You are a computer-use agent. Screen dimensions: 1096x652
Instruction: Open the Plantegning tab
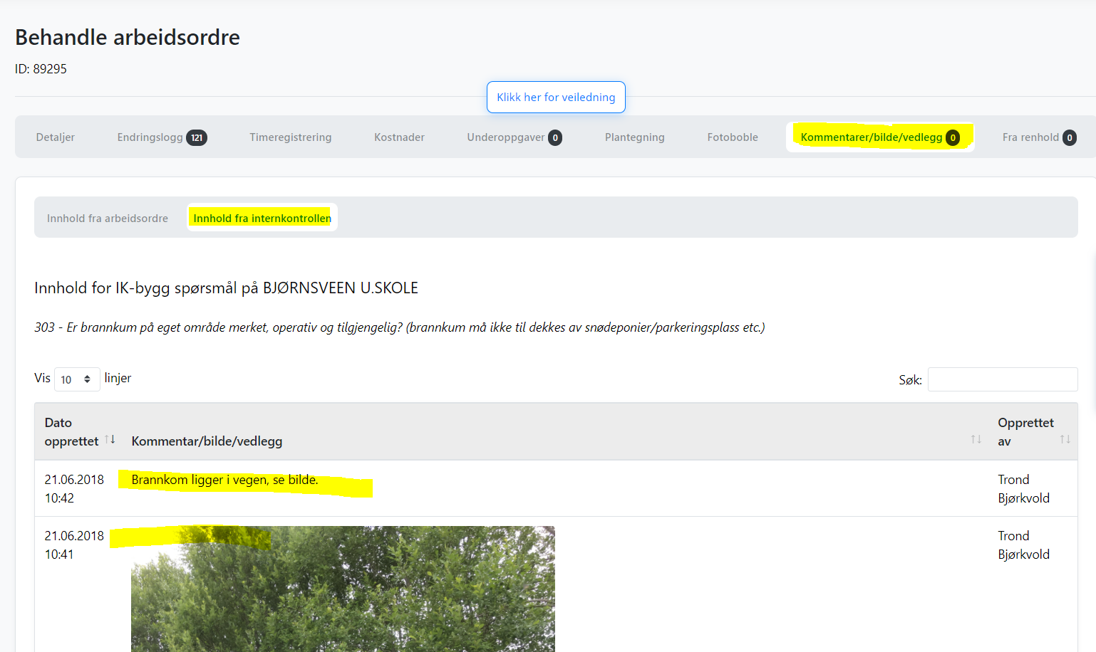click(x=634, y=137)
